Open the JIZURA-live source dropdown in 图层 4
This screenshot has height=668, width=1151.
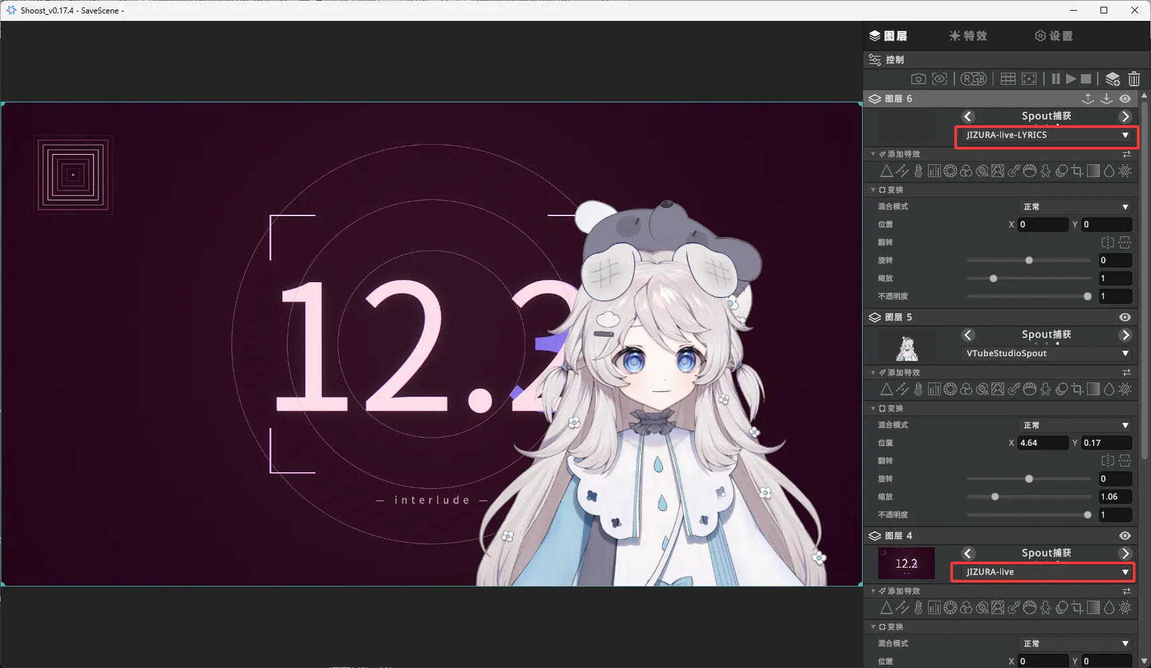click(1047, 572)
